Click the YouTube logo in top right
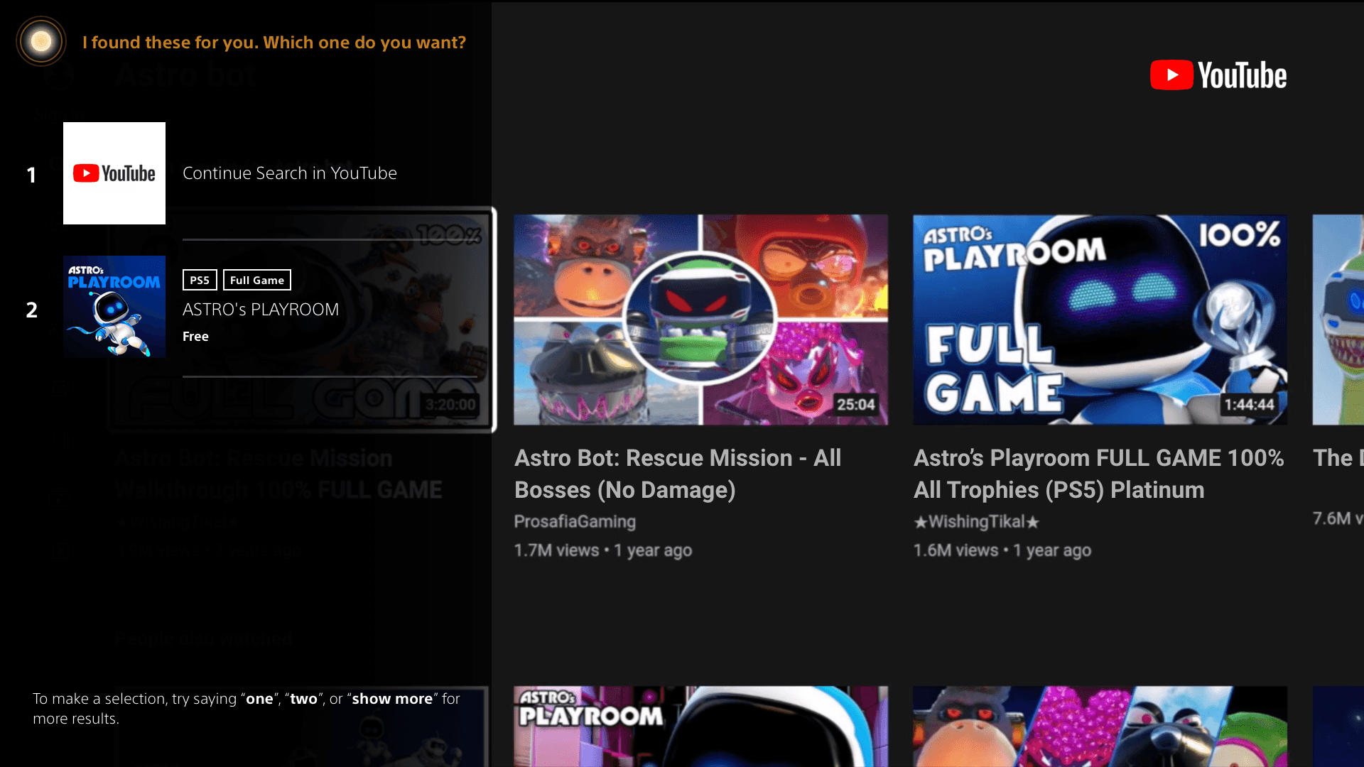1364x767 pixels. point(1218,74)
